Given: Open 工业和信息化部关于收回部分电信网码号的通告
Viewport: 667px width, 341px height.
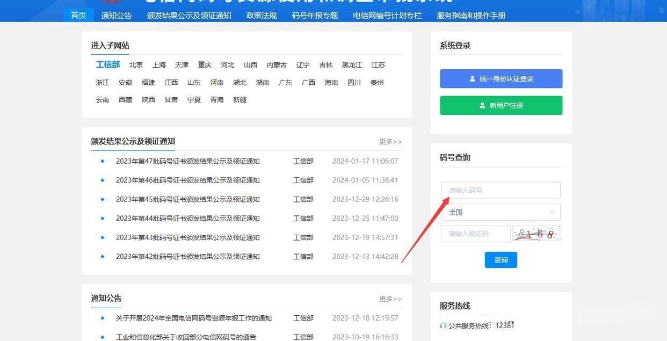Looking at the screenshot, I should (186, 337).
